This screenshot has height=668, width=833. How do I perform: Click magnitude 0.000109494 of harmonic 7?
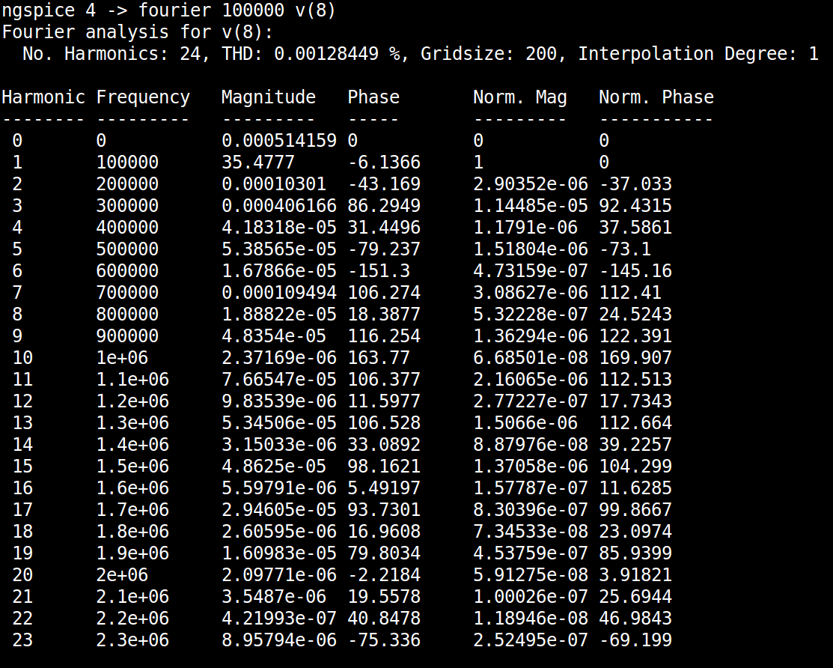pos(279,293)
